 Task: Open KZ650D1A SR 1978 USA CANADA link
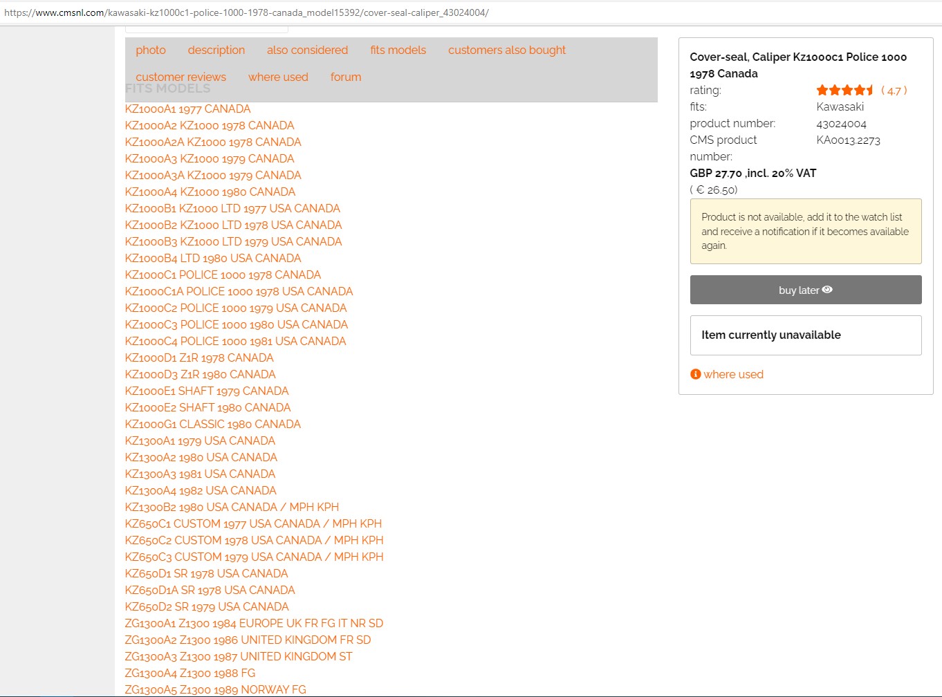click(210, 590)
